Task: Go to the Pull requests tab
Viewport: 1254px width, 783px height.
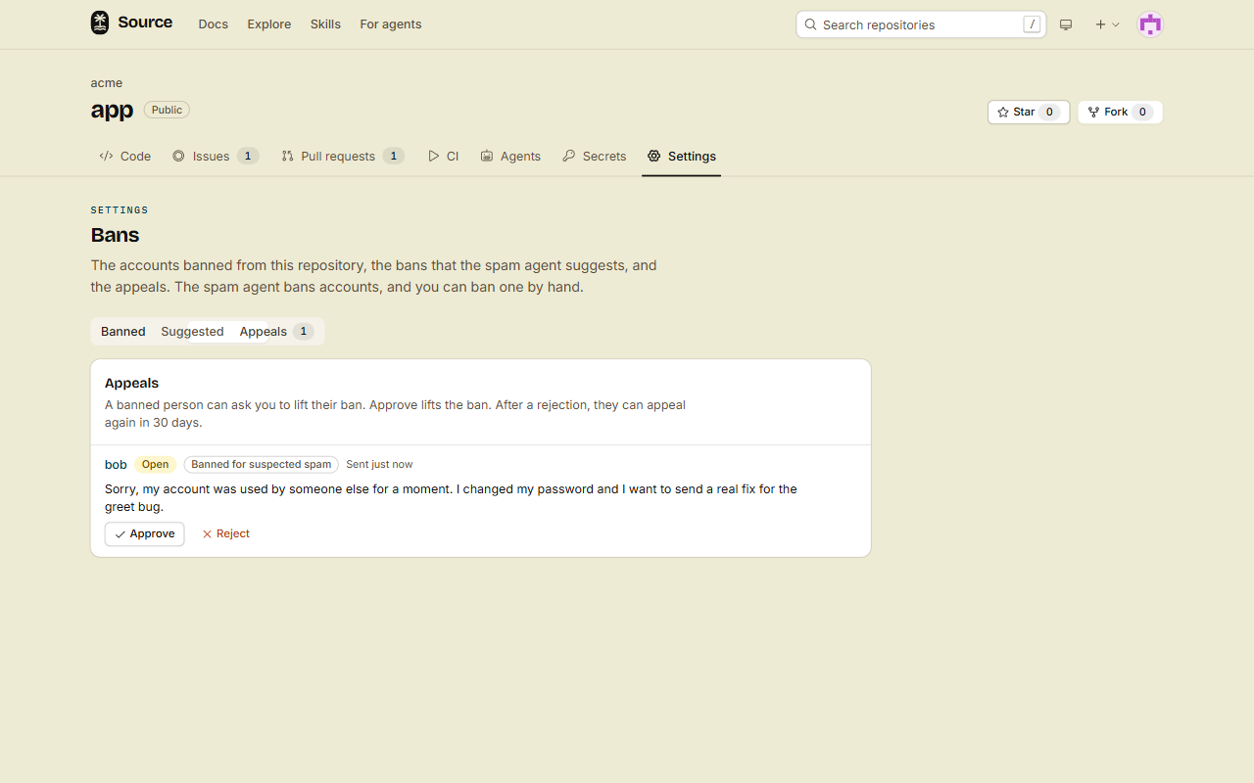Action: point(342,156)
